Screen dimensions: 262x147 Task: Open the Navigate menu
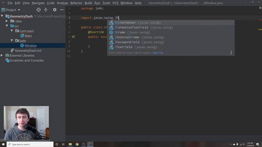pyautogui.click(x=38, y=3)
